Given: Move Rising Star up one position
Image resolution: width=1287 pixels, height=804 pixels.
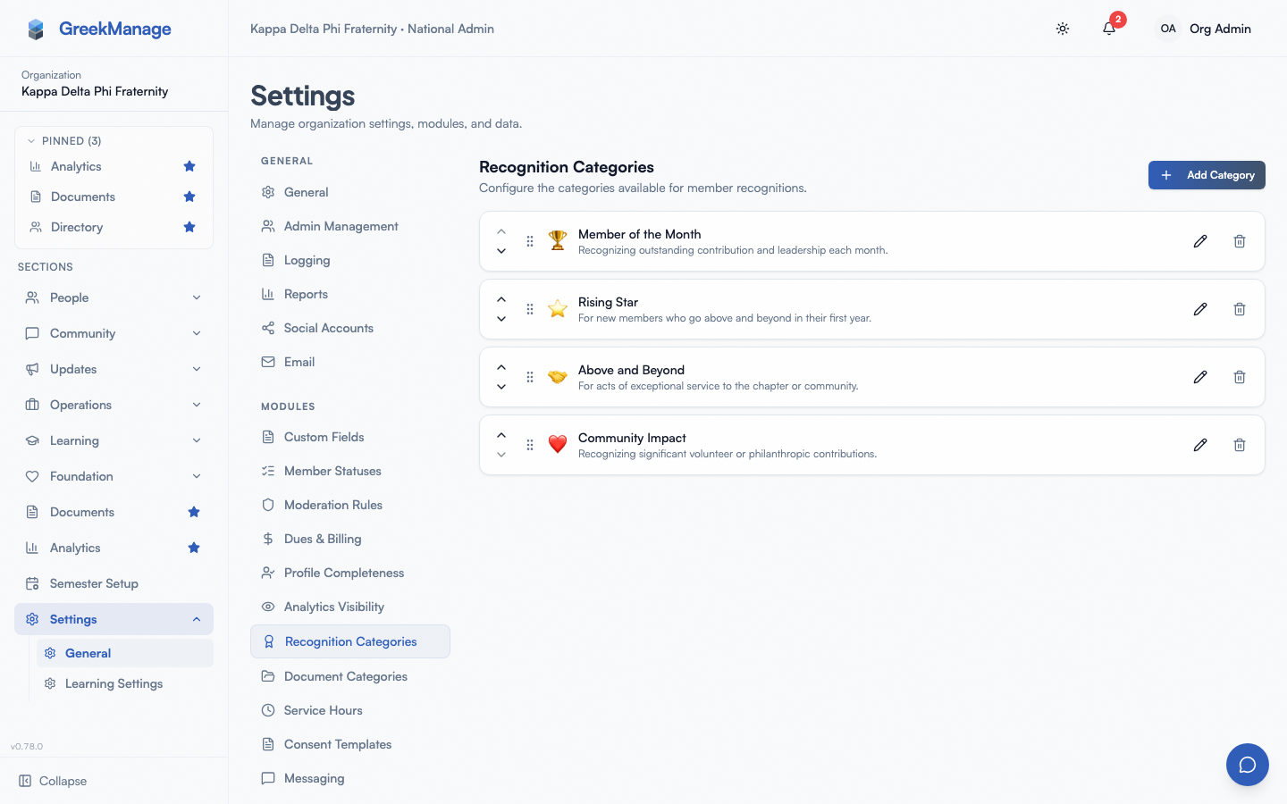Looking at the screenshot, I should (x=501, y=299).
